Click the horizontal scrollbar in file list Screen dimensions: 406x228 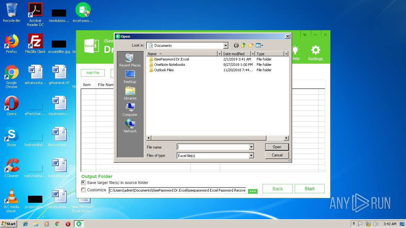[209, 138]
